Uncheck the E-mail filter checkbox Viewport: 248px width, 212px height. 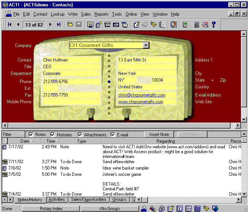(113, 135)
